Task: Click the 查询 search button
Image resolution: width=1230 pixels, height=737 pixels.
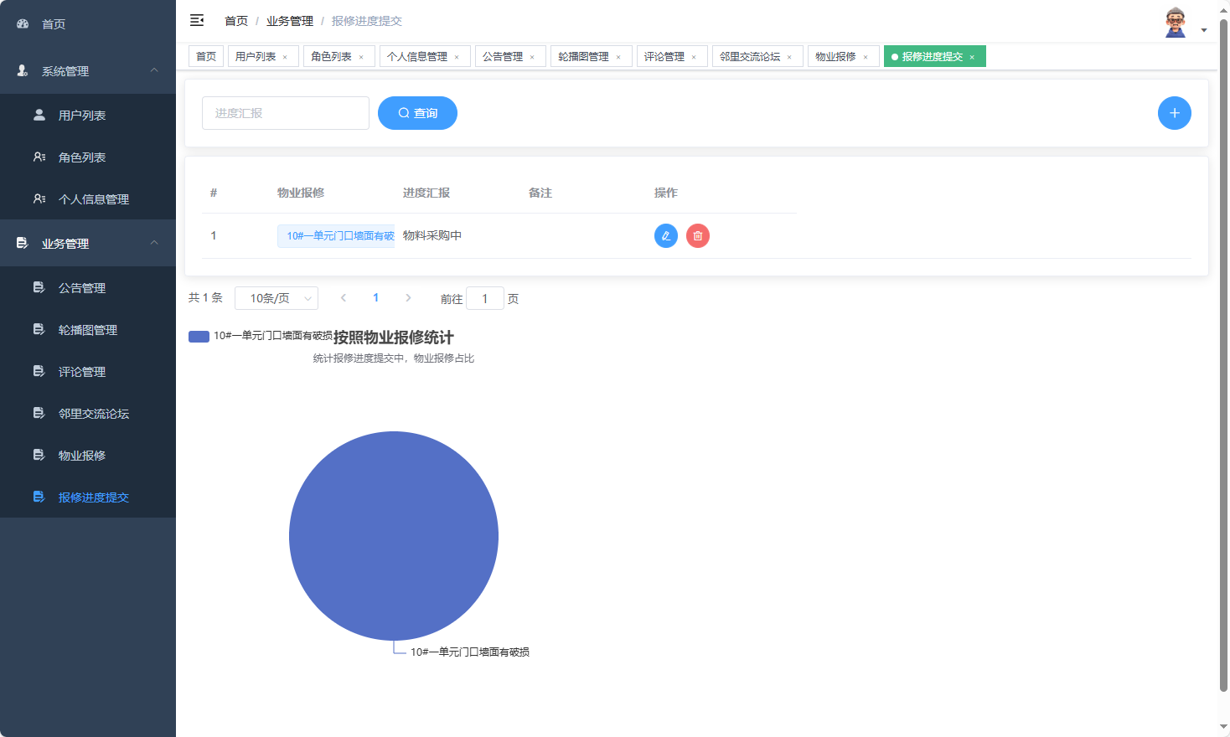Action: pos(417,112)
